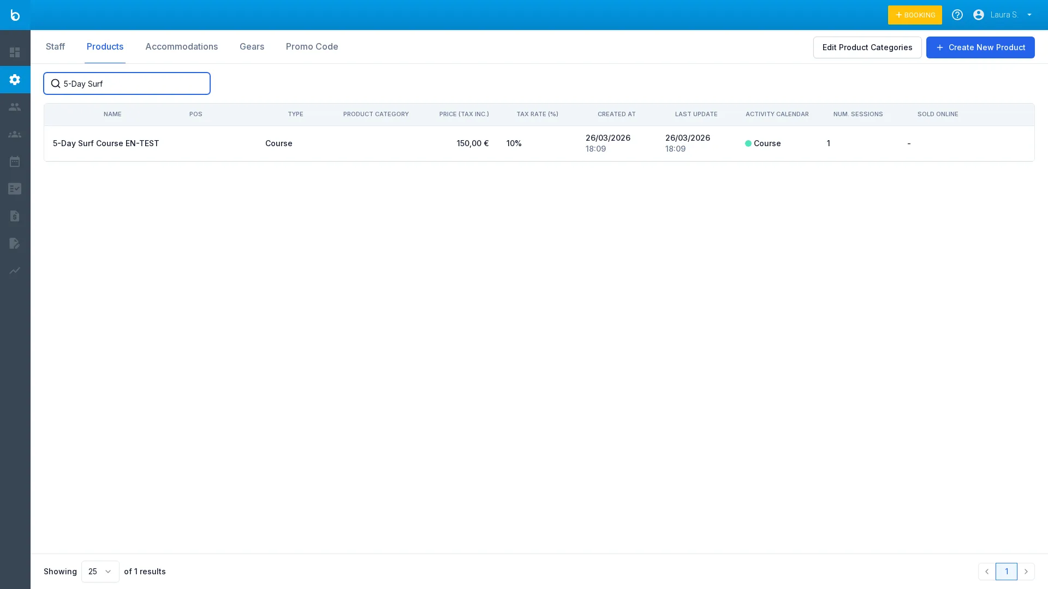Click Edit Product Categories button
Viewport: 1048px width, 589px height.
[867, 47]
